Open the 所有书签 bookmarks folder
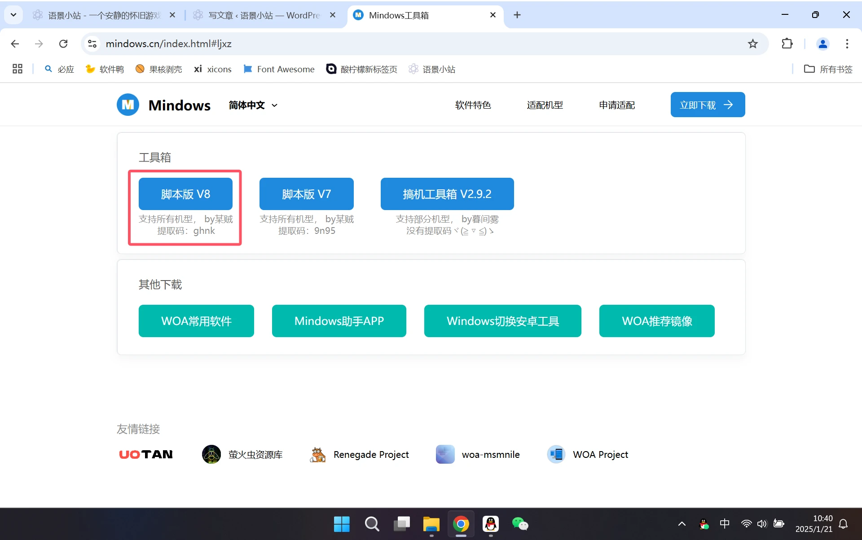 (827, 69)
